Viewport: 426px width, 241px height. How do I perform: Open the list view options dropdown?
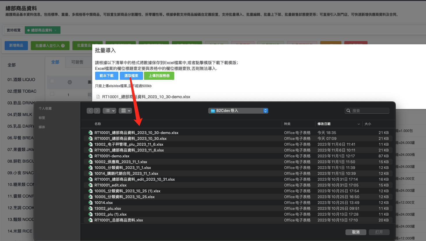coord(109,111)
